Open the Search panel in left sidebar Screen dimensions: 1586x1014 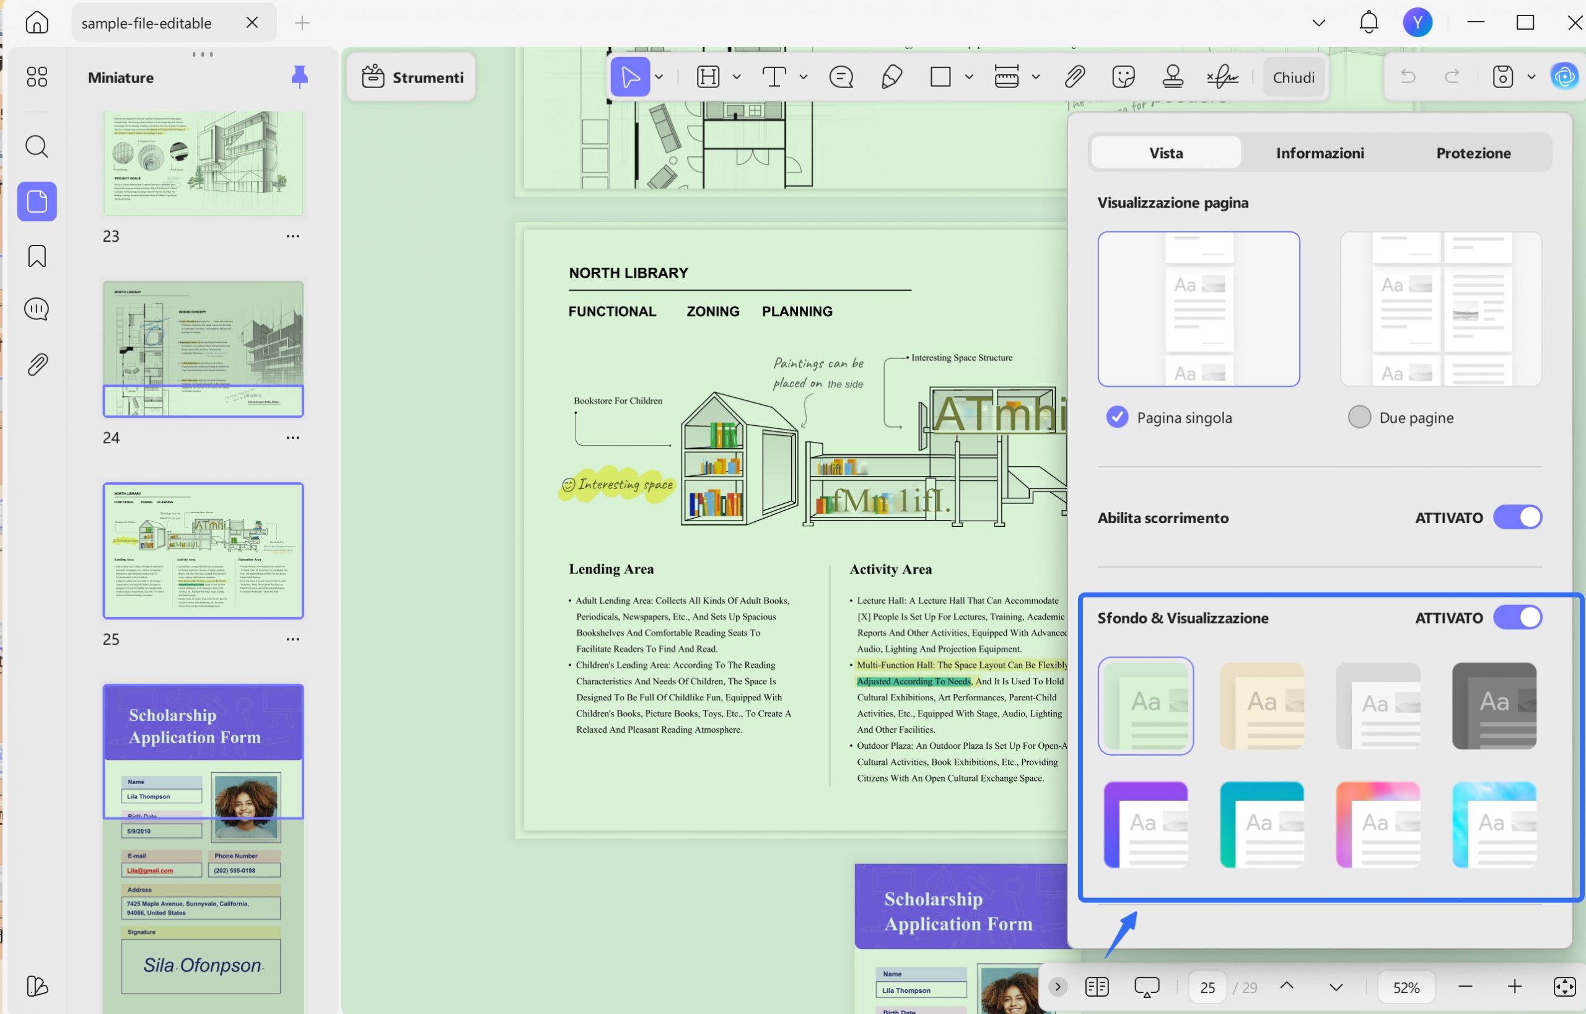tap(37, 146)
